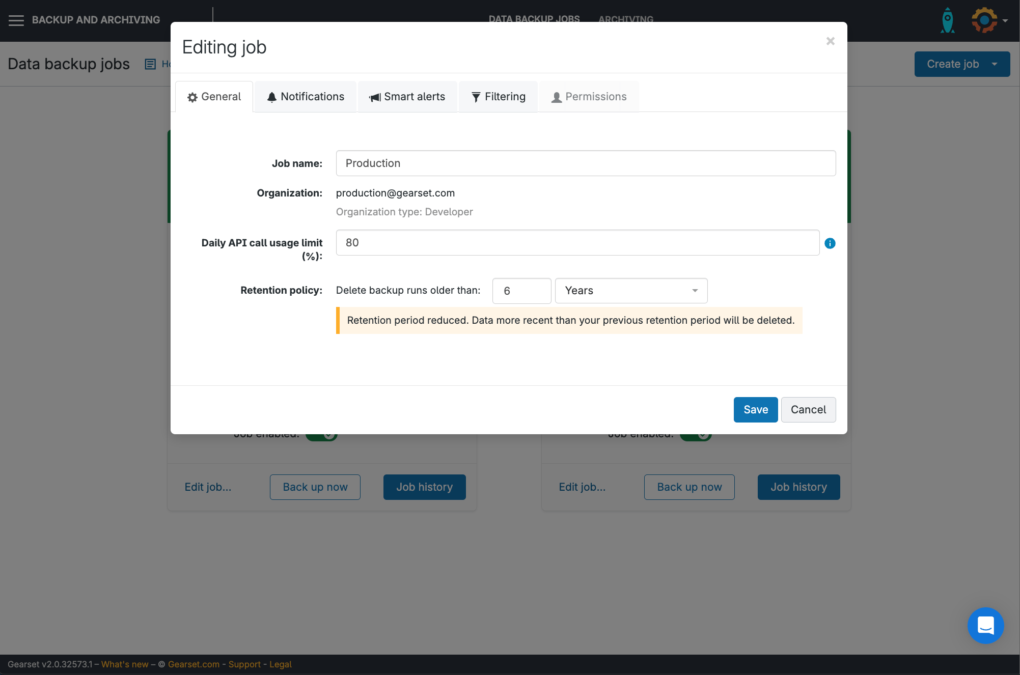
Task: Click the document icon beside page title
Action: coord(150,64)
